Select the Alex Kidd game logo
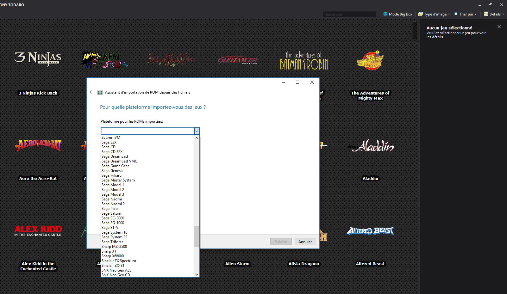The image size is (507, 294). (x=38, y=231)
